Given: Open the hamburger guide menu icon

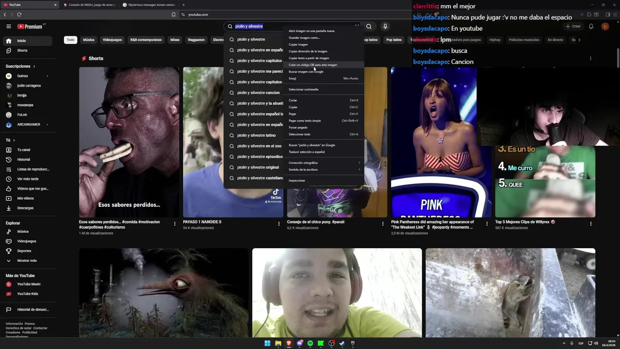Looking at the screenshot, I should click(9, 27).
